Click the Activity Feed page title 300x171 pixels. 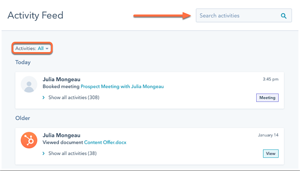click(35, 16)
